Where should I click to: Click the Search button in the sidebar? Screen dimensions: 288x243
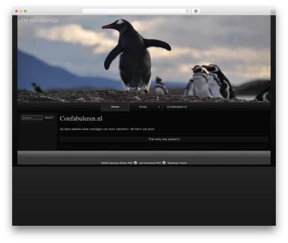pyautogui.click(x=49, y=118)
